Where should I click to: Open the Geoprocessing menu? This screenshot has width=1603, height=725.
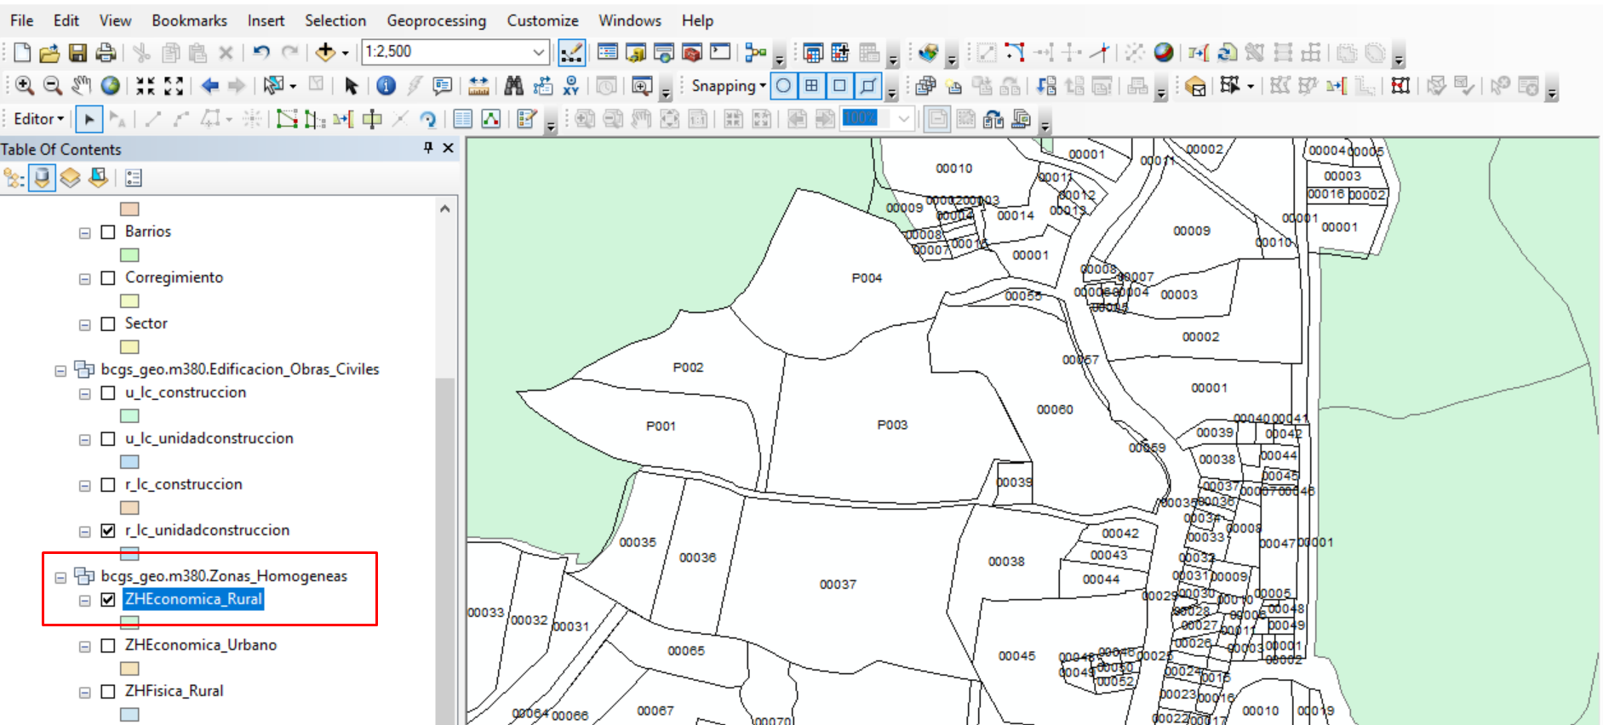tap(436, 20)
